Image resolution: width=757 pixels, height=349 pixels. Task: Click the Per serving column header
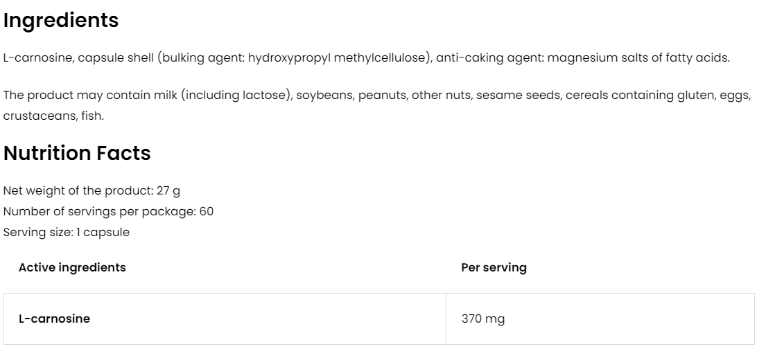tap(494, 267)
